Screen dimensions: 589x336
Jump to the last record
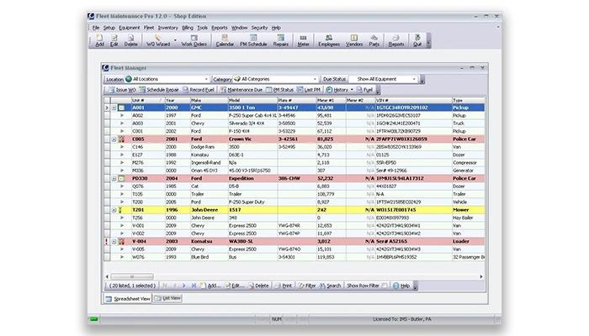point(194,286)
